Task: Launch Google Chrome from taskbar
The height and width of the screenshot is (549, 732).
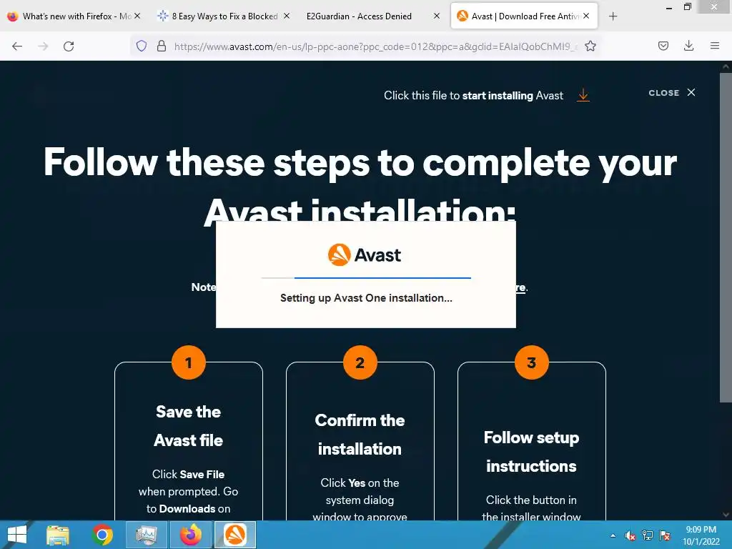Action: [102, 535]
